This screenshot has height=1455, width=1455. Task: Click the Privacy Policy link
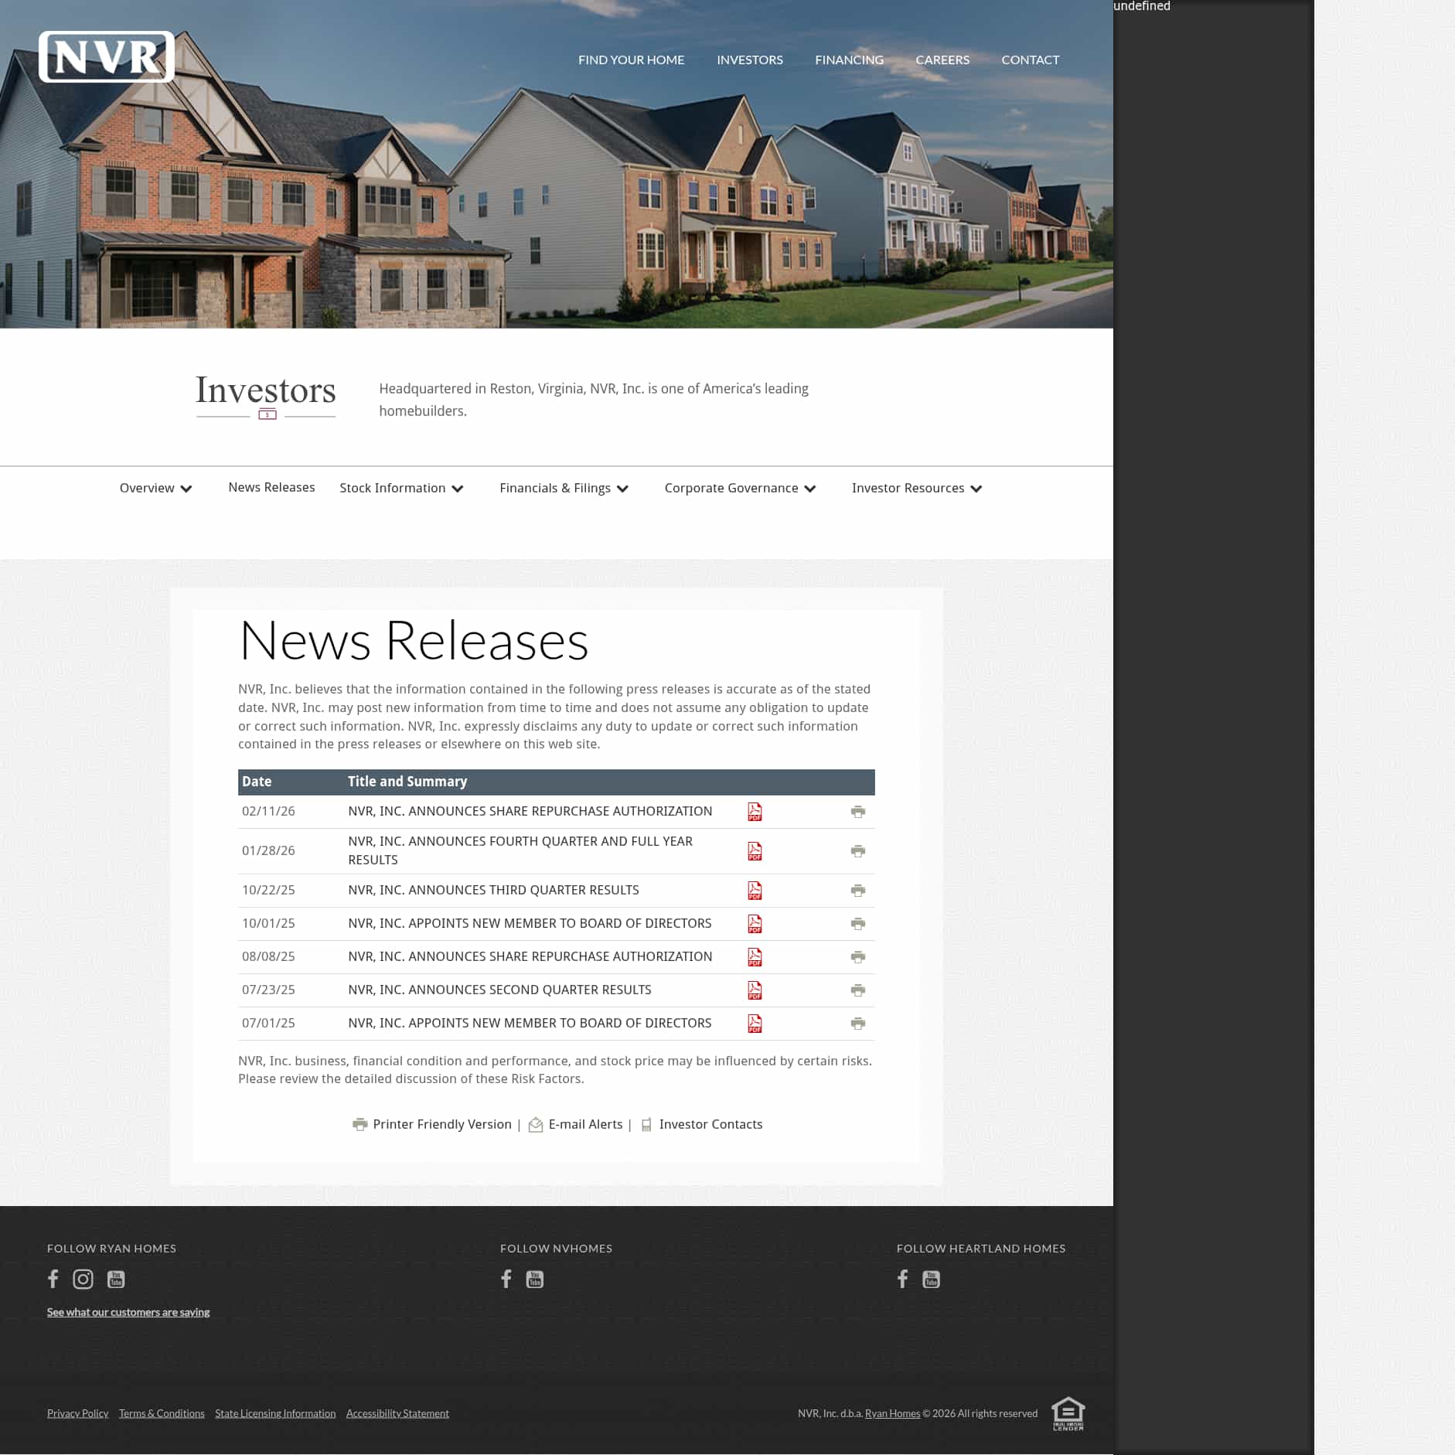(77, 1413)
